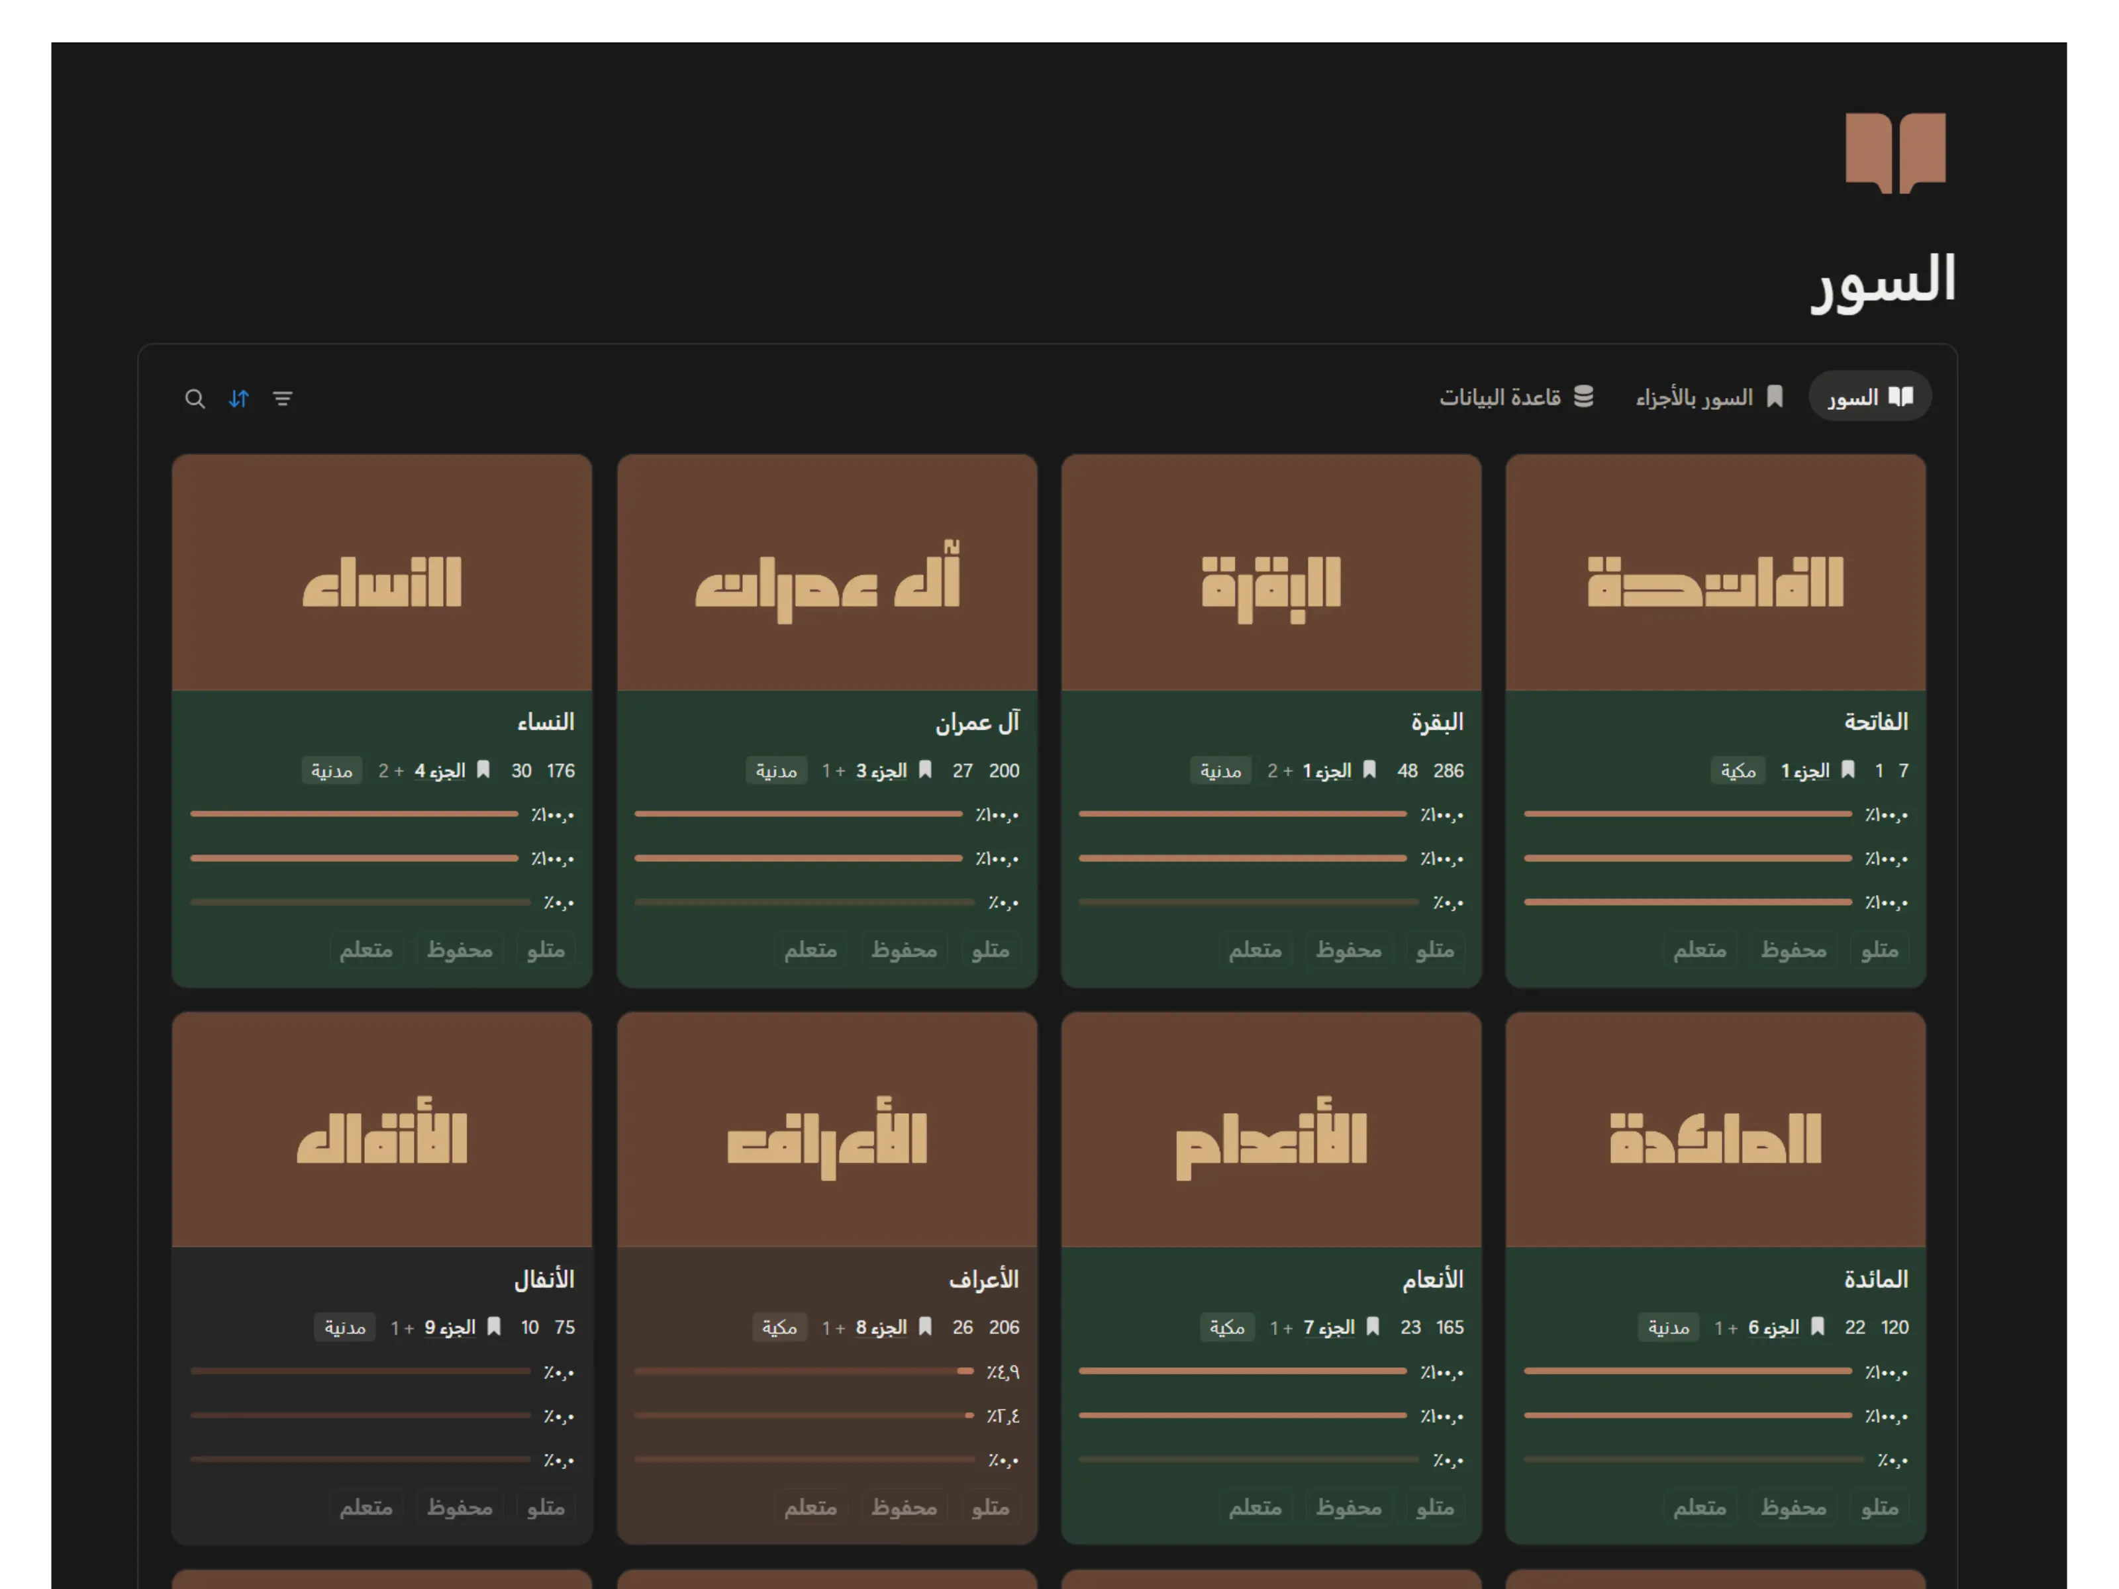Click bookmark icon in البقرة card
The height and width of the screenshot is (1589, 2119).
click(x=1370, y=770)
